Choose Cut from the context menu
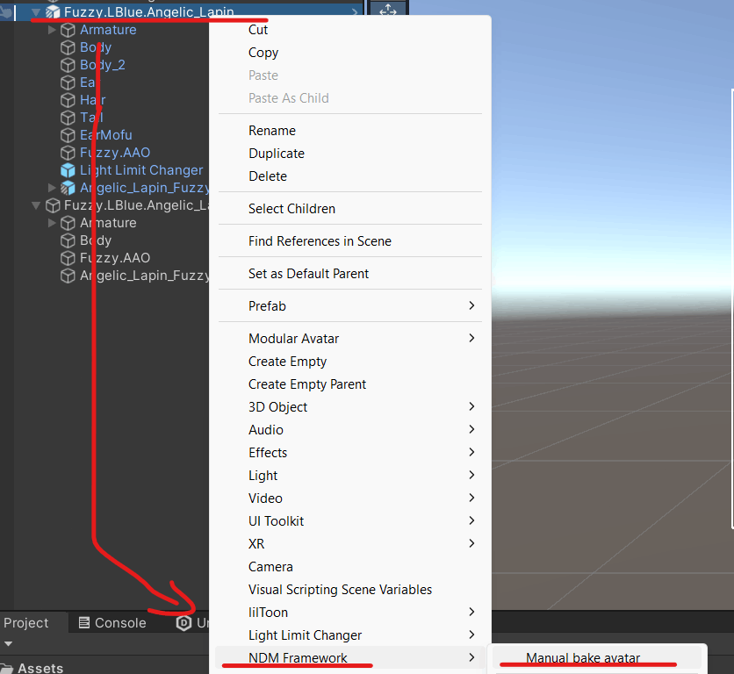The image size is (734, 674). coord(350,30)
